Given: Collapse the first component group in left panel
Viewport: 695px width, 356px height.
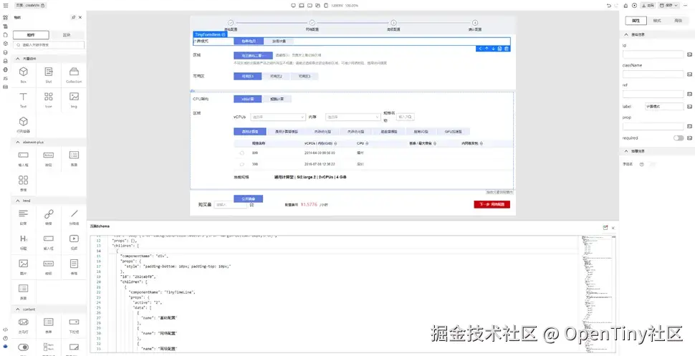Looking at the screenshot, I should coord(18,59).
